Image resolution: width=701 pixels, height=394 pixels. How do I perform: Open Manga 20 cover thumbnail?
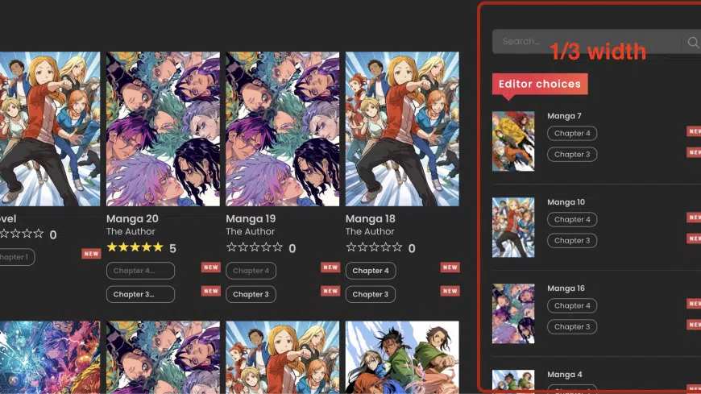click(163, 129)
